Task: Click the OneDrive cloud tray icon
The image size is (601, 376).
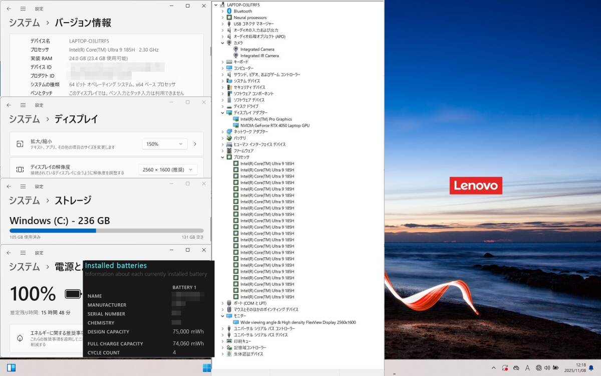Action: 516,368
